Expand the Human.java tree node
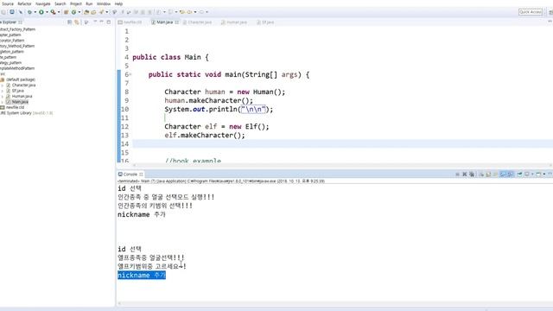The width and height of the screenshot is (553, 311). 3,96
